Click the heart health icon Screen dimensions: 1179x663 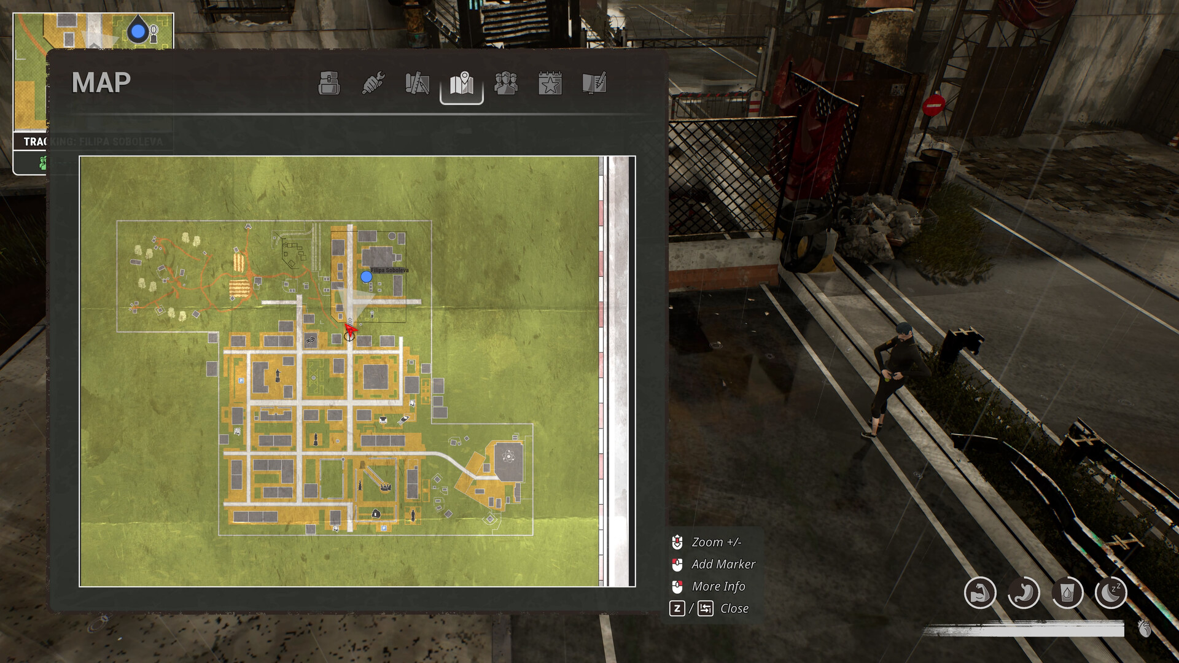click(1144, 628)
